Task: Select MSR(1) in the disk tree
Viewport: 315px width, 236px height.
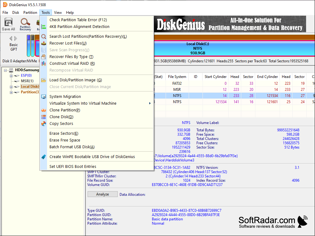Action: click(x=27, y=81)
